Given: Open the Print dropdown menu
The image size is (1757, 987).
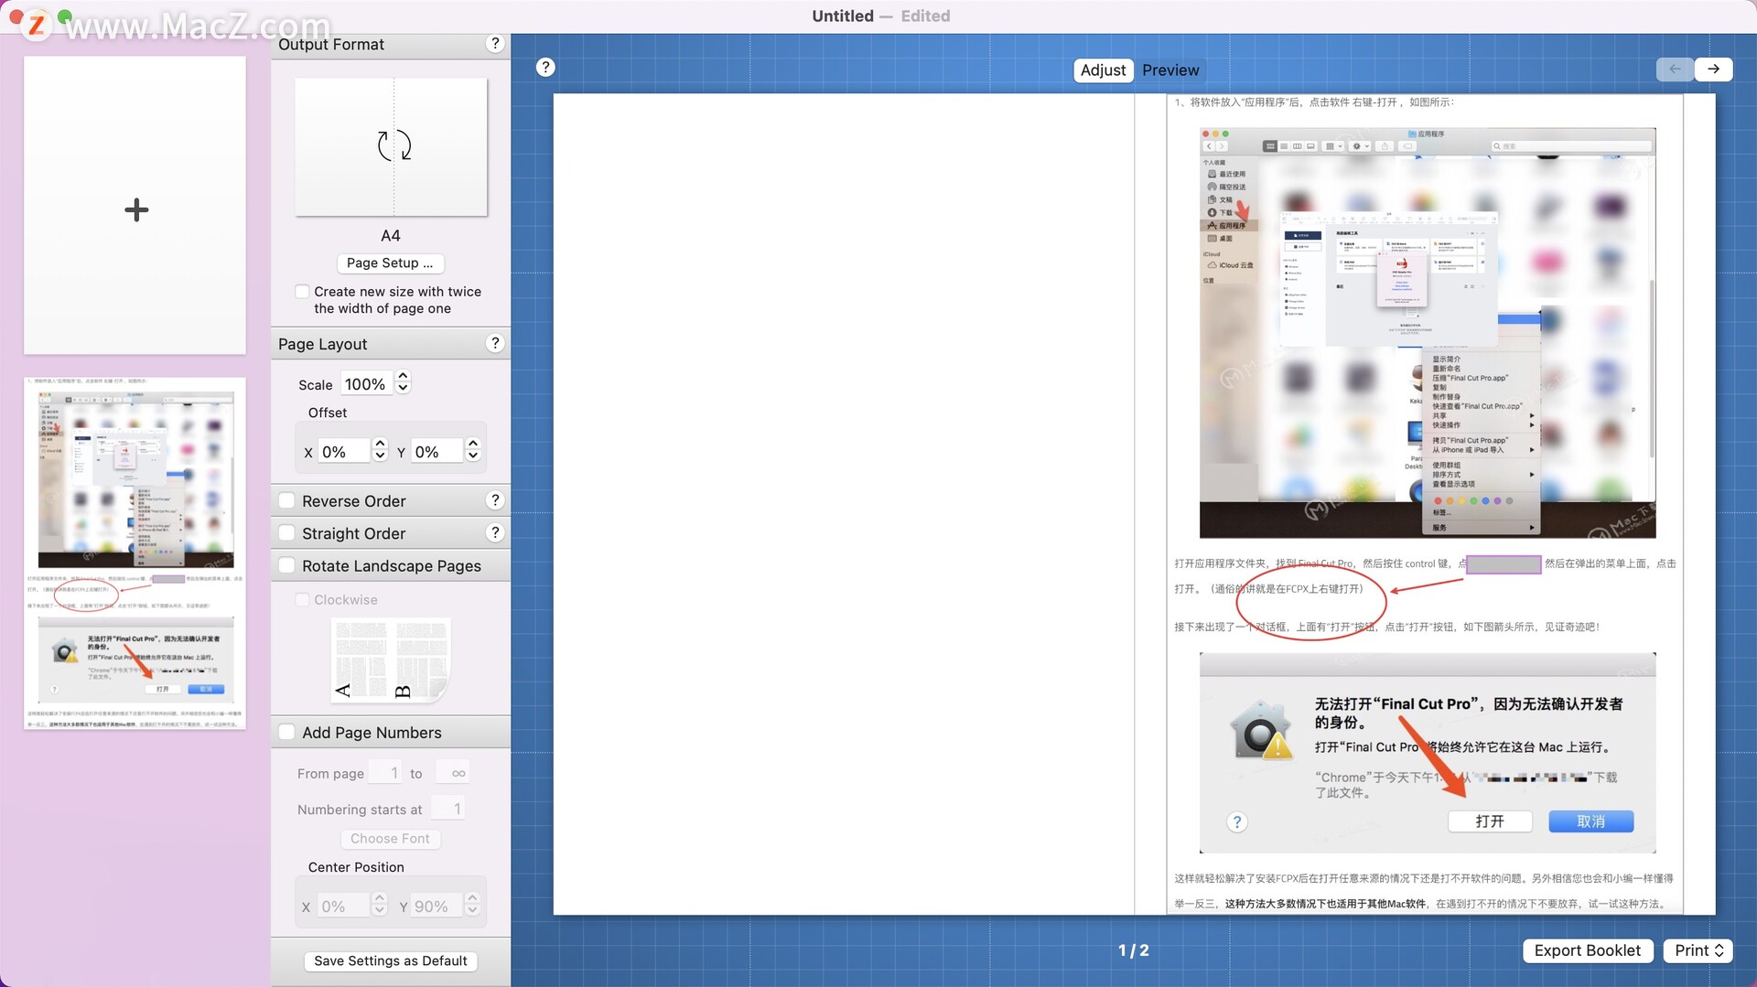Looking at the screenshot, I should [1698, 950].
